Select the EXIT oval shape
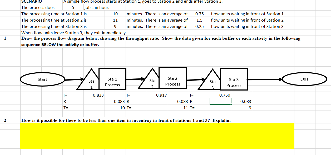This screenshot has width=331, height=155. pyautogui.click(x=305, y=79)
